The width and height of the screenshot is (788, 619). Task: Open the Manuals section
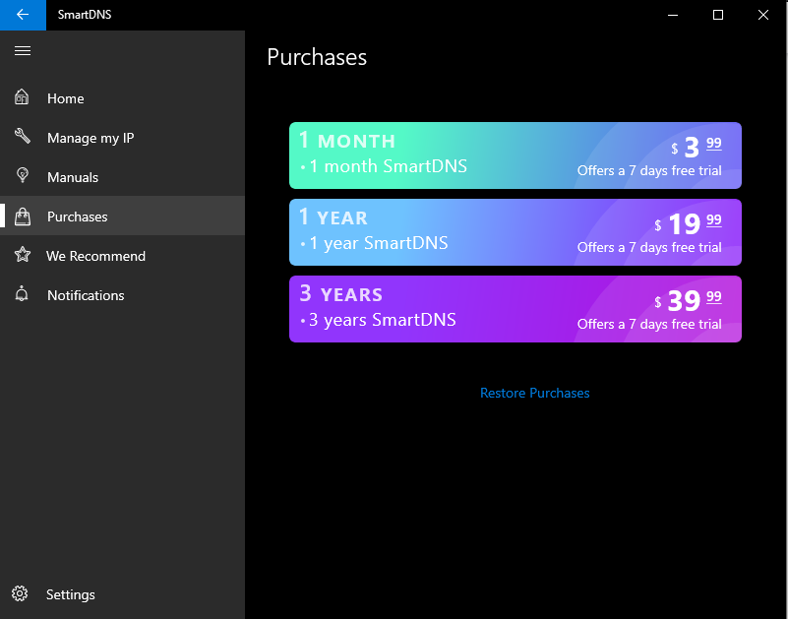coord(73,177)
